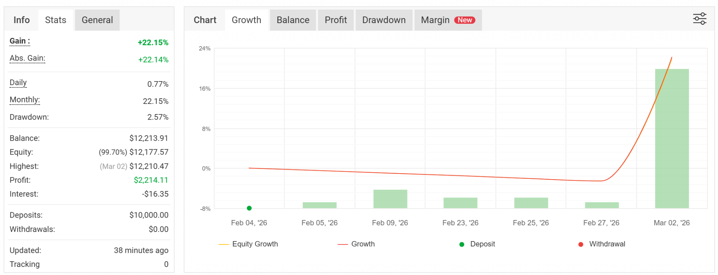This screenshot has height=275, width=718.
Task: Click the red New badge on Margin
Action: (465, 20)
